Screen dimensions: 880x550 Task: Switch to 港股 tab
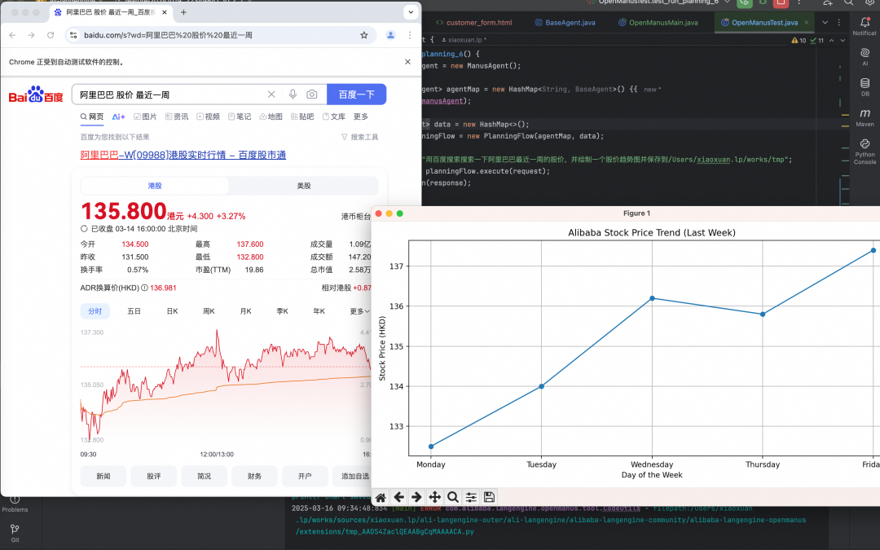click(155, 186)
